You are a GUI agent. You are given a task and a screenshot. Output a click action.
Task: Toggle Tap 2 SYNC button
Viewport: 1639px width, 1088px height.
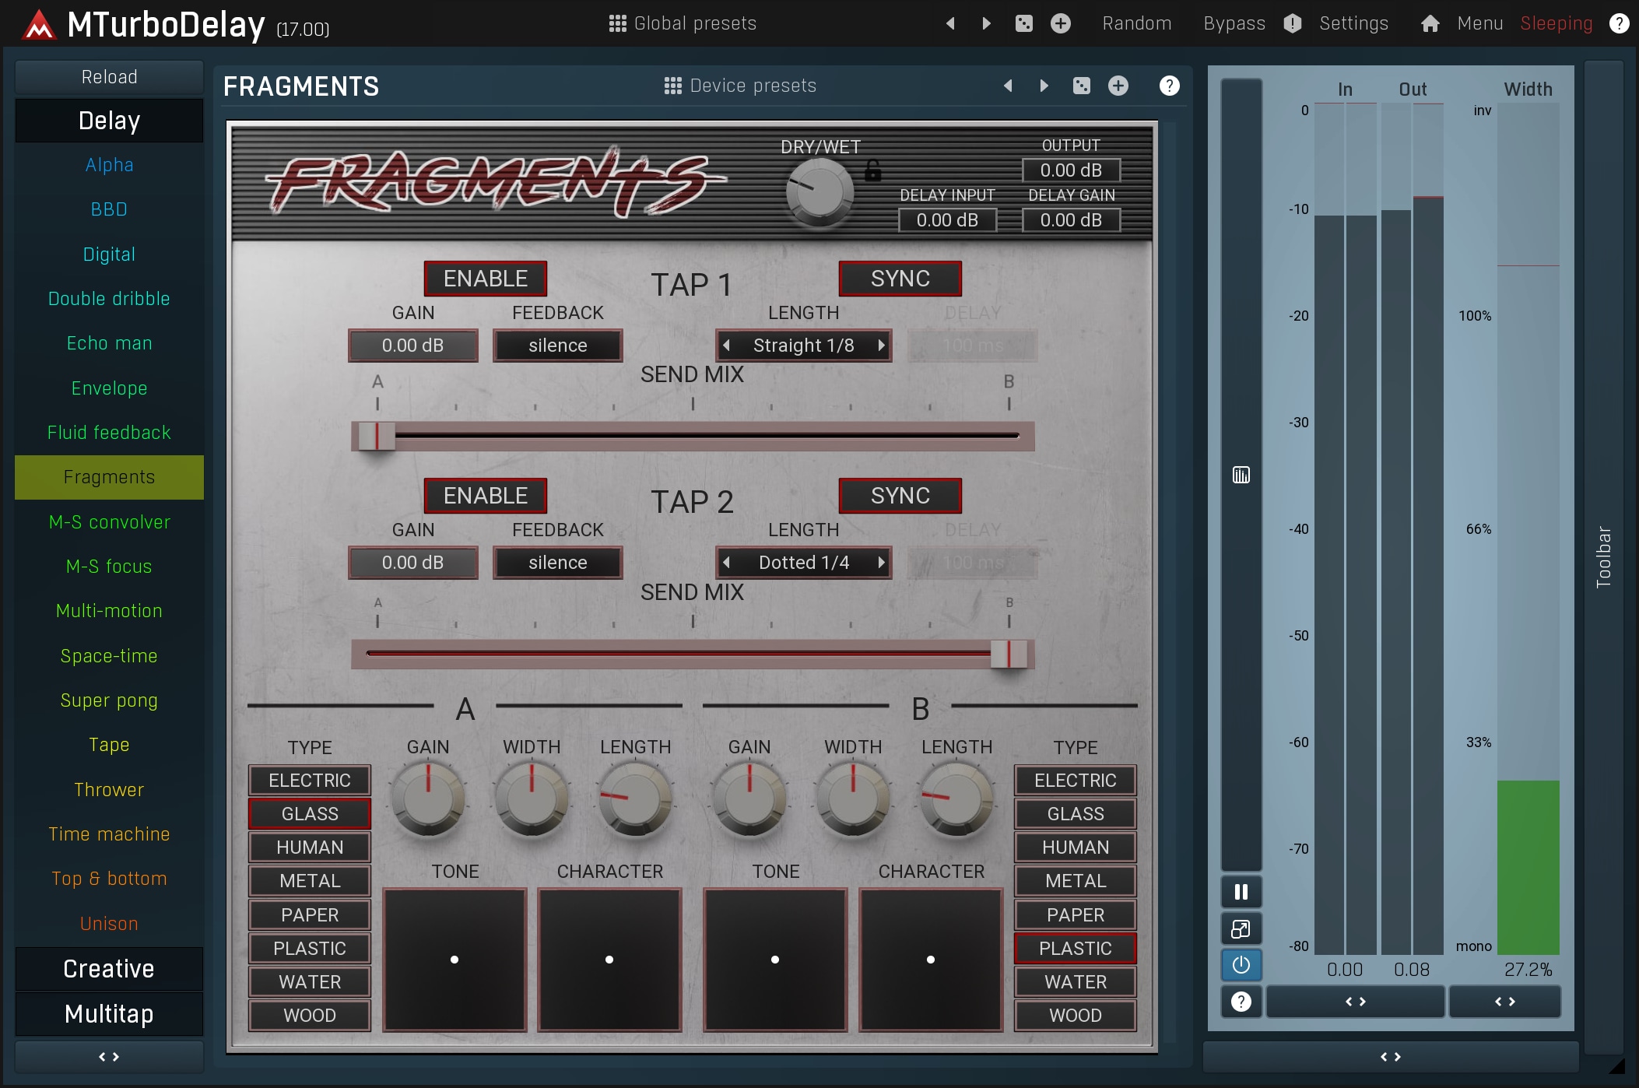point(900,496)
